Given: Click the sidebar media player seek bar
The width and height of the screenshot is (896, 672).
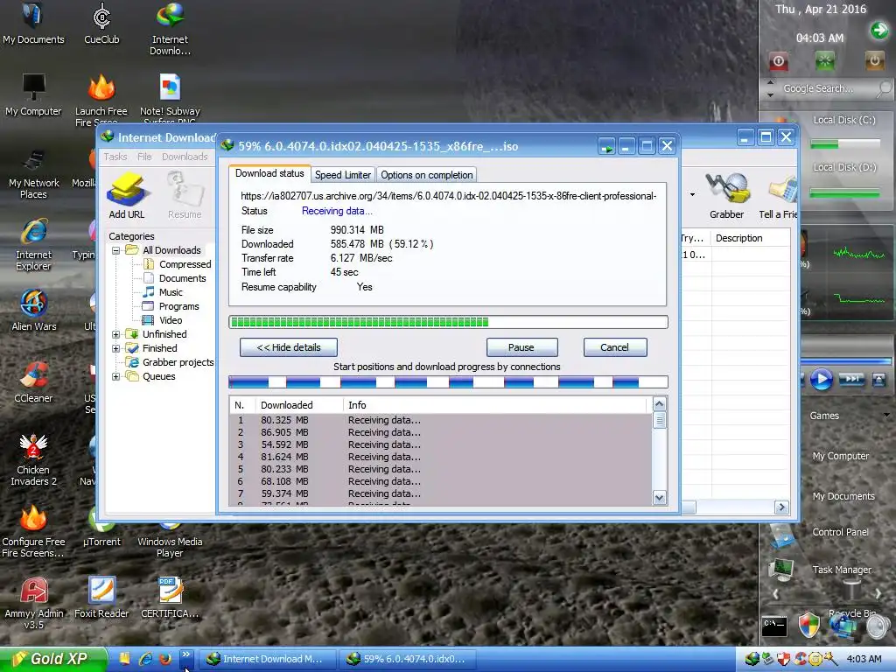Looking at the screenshot, I should click(846, 361).
